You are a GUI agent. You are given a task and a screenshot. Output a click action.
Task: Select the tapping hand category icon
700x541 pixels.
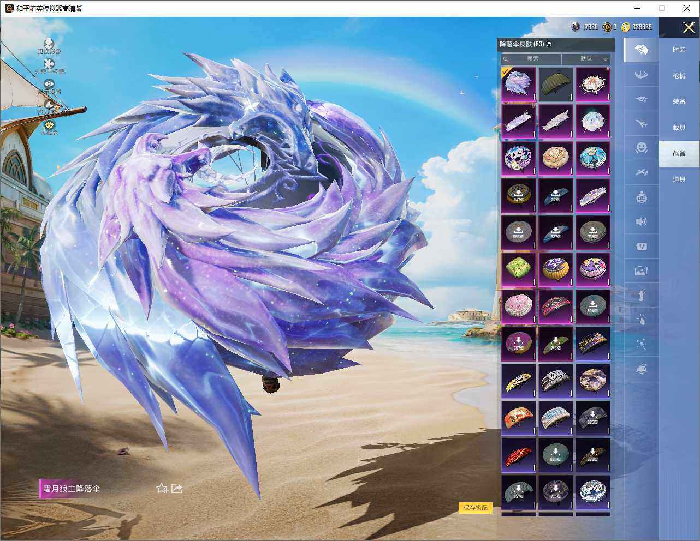(x=642, y=320)
